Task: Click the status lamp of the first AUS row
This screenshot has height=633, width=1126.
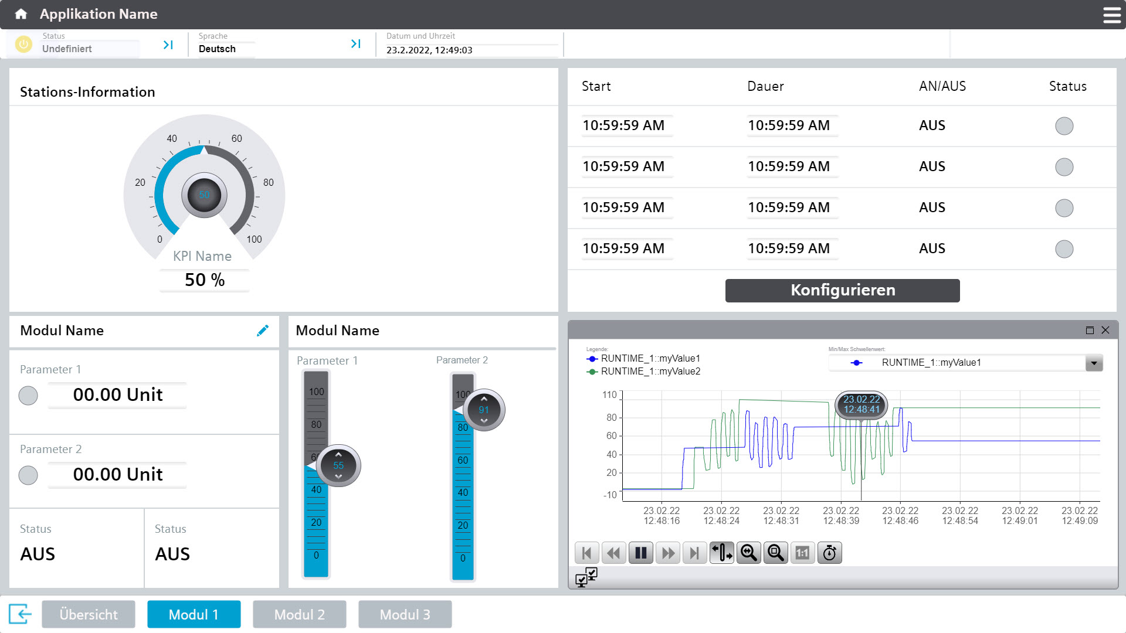Action: pyautogui.click(x=1064, y=125)
